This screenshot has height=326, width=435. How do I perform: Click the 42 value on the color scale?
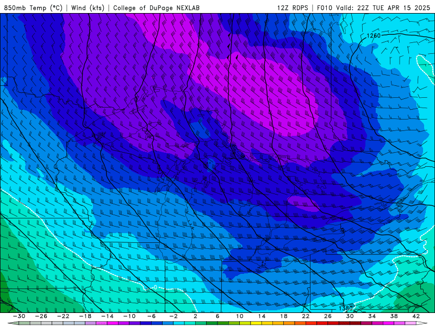point(416,316)
